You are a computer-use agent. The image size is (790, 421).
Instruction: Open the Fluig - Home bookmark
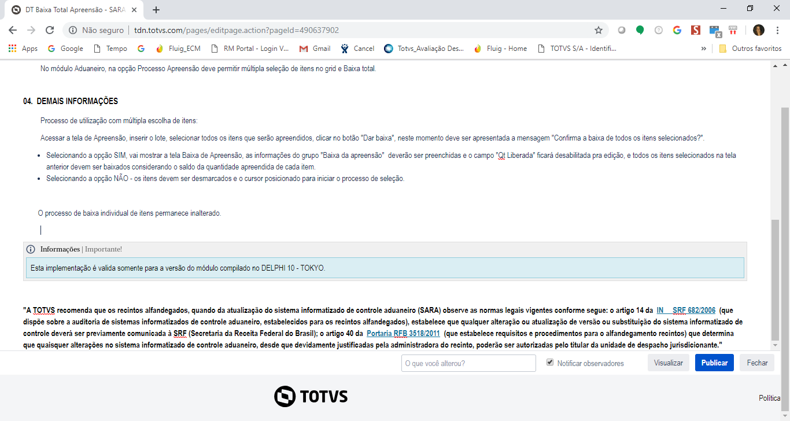point(500,49)
